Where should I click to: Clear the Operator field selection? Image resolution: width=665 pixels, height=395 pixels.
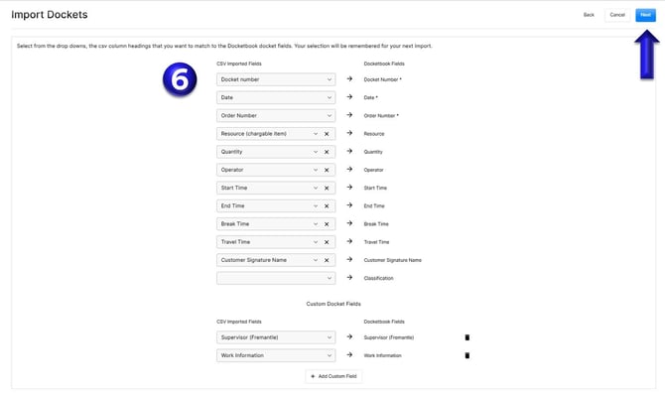coord(327,170)
